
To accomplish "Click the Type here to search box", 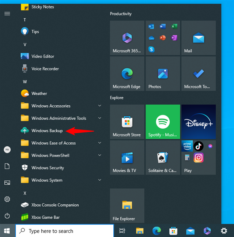I will (x=65, y=231).
